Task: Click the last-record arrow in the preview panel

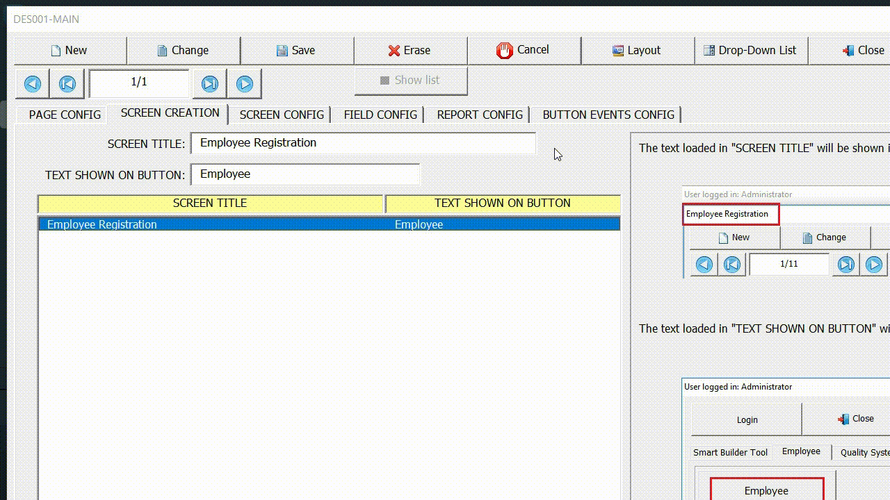Action: click(x=845, y=264)
